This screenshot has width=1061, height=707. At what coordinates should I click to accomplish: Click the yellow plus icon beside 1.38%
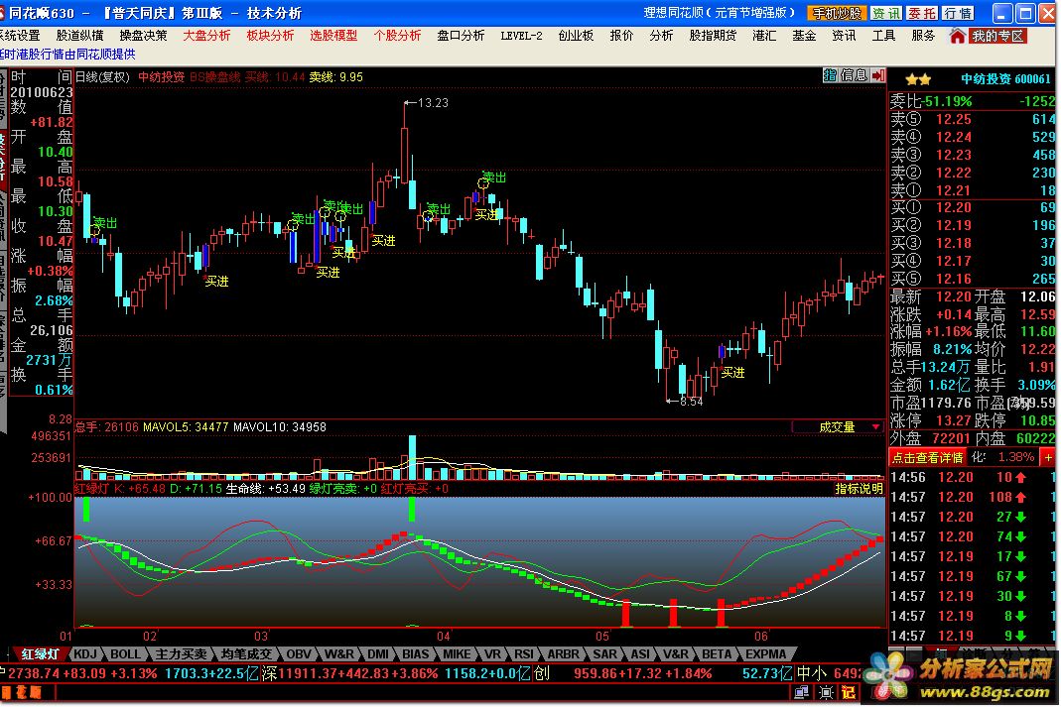[1047, 457]
